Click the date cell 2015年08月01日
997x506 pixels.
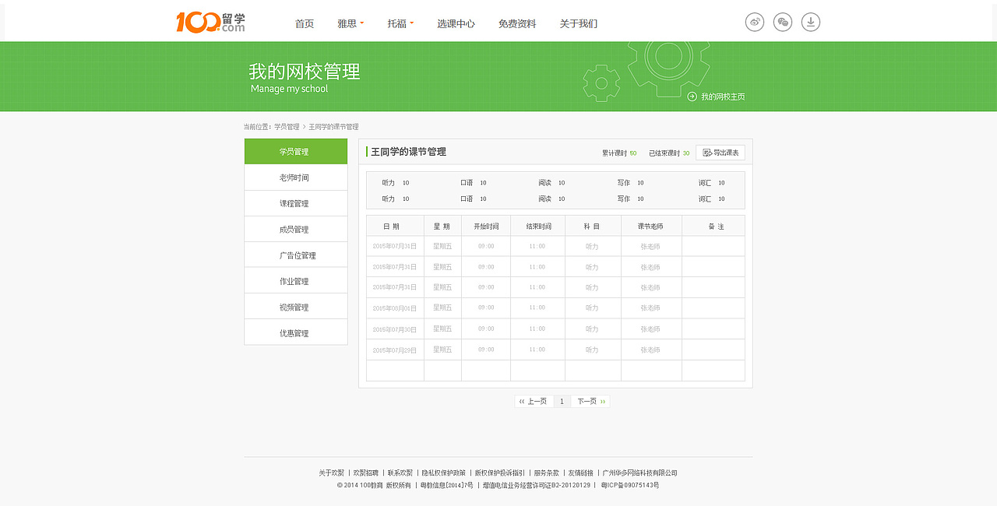coord(395,308)
